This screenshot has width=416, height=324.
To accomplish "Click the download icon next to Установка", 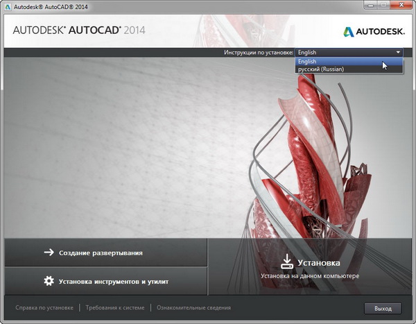I will (x=287, y=262).
